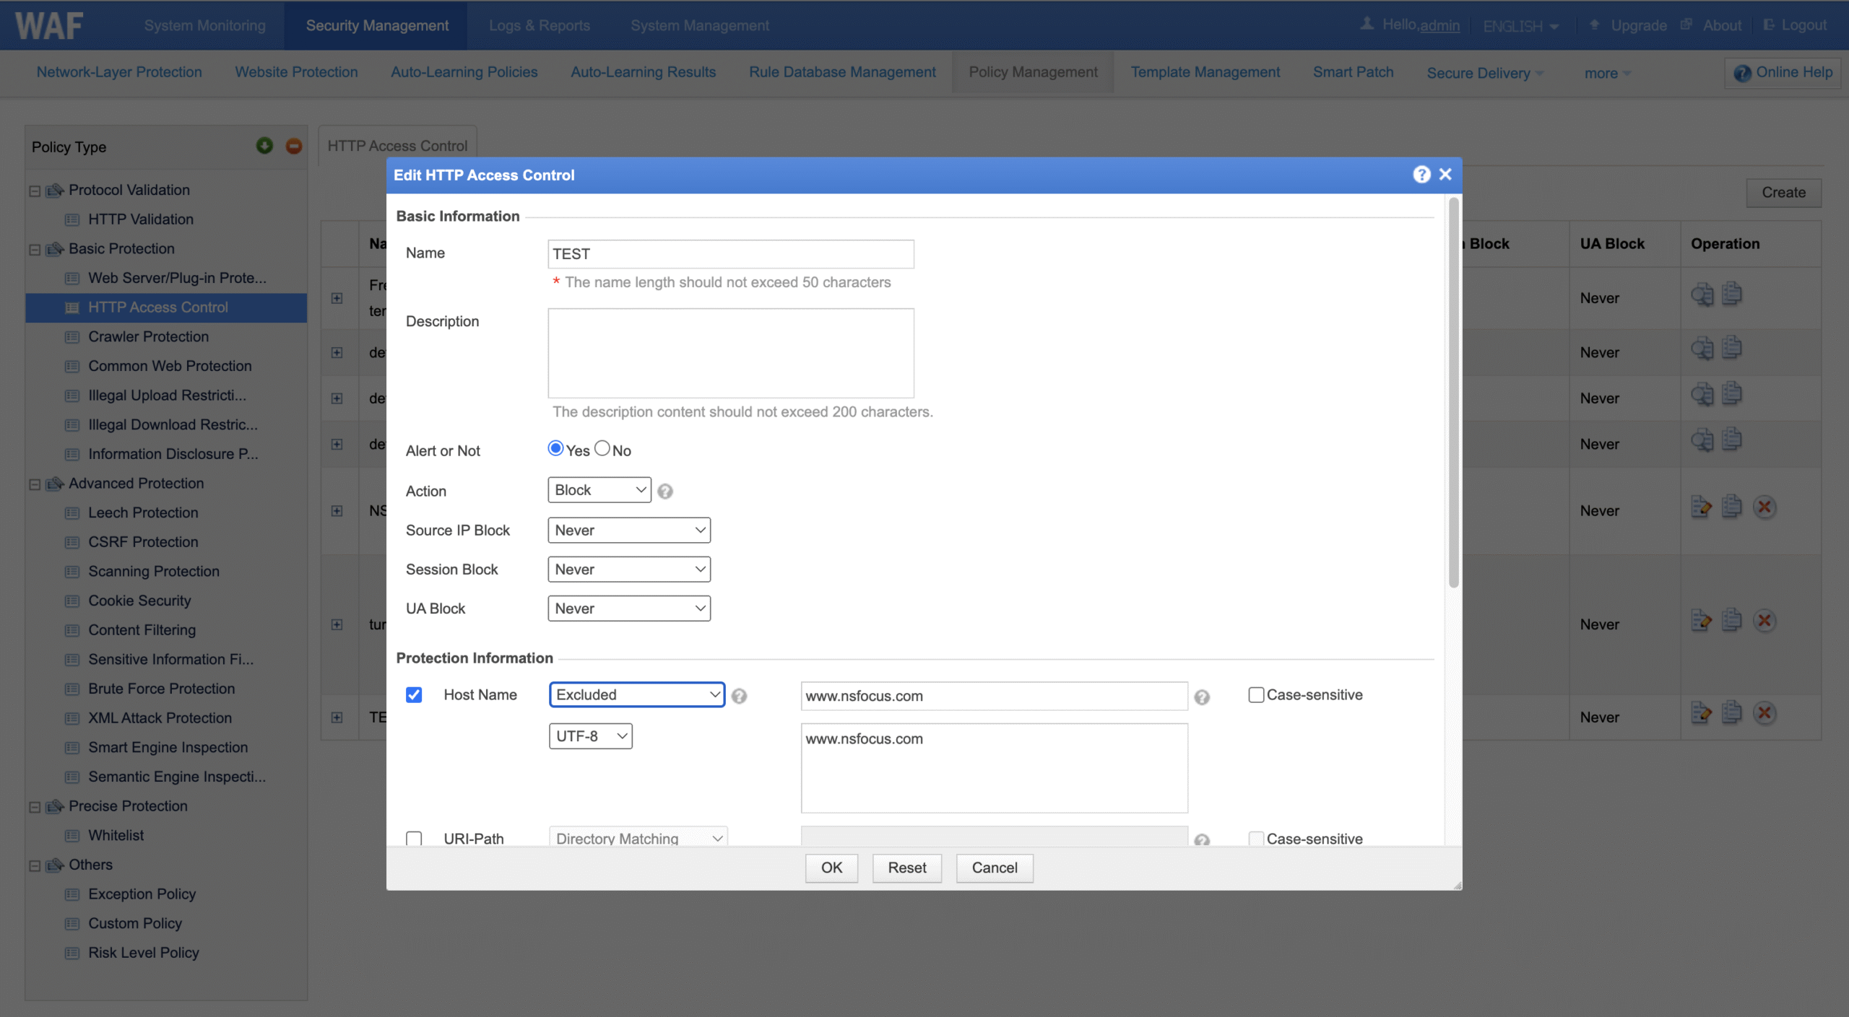The width and height of the screenshot is (1849, 1017).
Task: Click the Reset button
Action: (906, 868)
